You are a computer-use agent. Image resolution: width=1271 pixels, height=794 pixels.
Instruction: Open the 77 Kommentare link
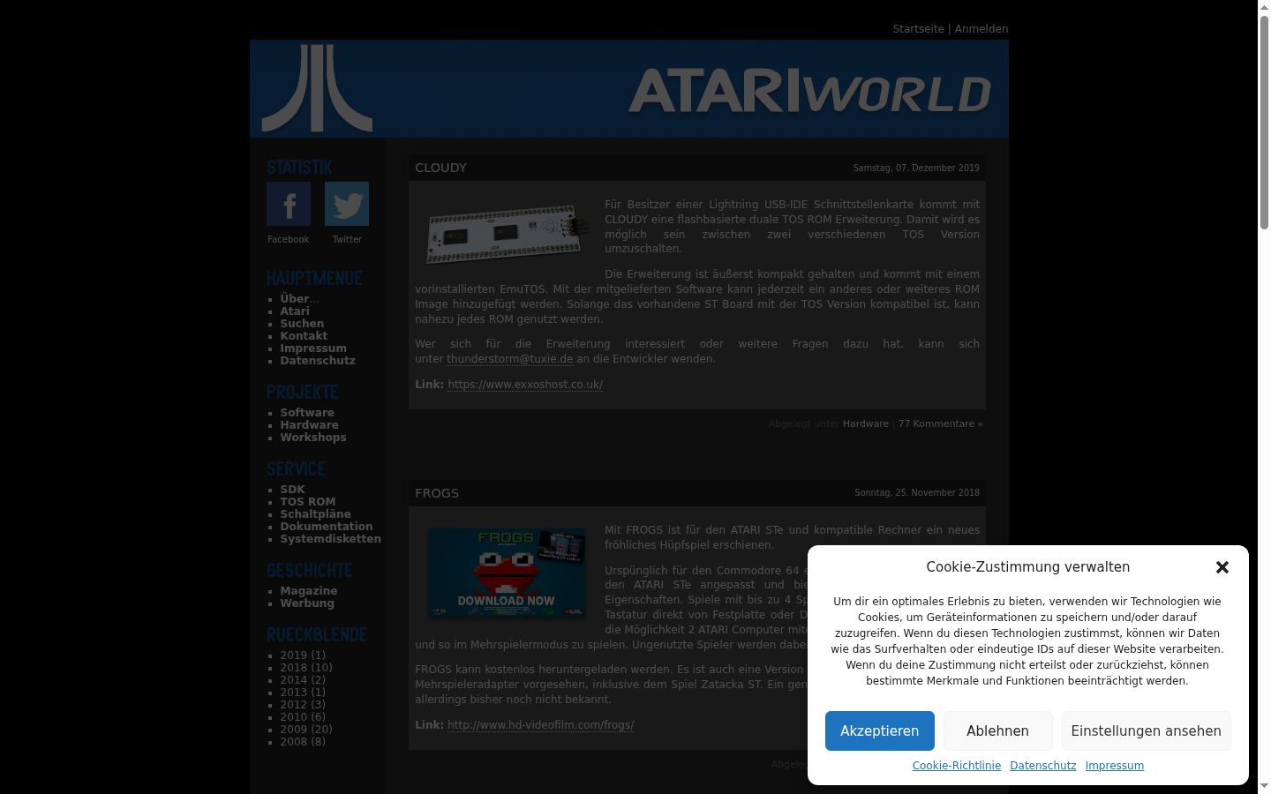940,424
